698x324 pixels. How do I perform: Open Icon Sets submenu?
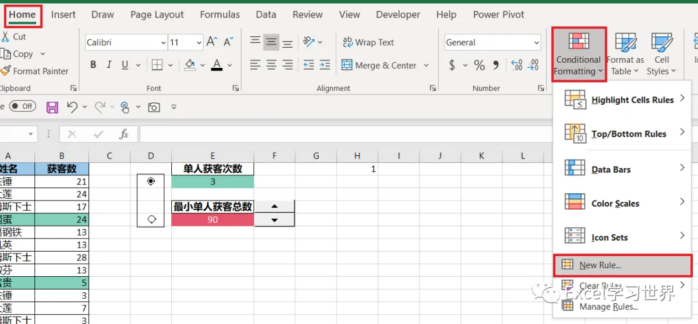[x=622, y=237]
